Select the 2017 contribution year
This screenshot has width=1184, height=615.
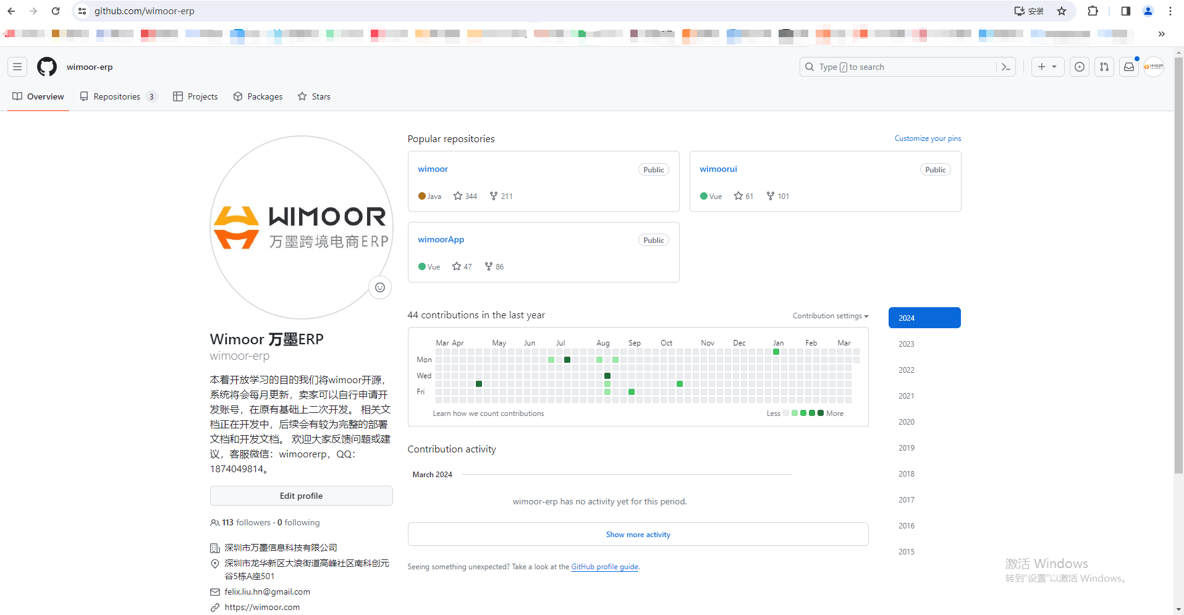(x=924, y=499)
